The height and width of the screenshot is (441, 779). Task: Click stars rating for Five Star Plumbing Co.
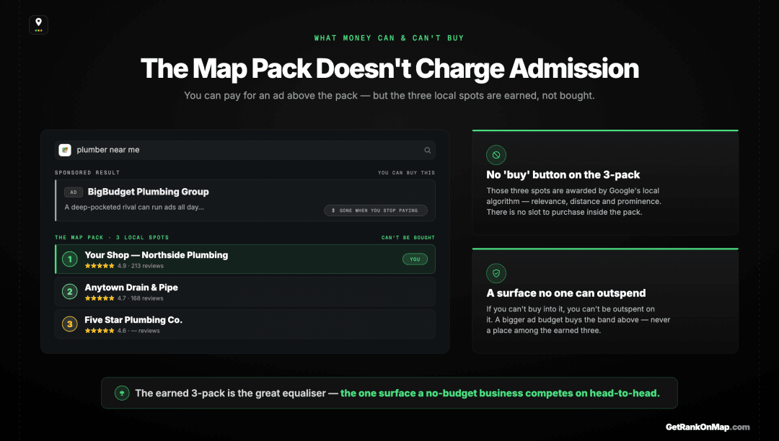pos(100,330)
